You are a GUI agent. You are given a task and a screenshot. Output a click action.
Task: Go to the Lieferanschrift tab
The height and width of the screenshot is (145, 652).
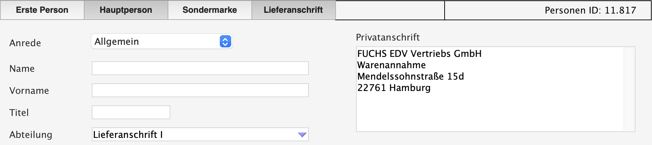293,10
